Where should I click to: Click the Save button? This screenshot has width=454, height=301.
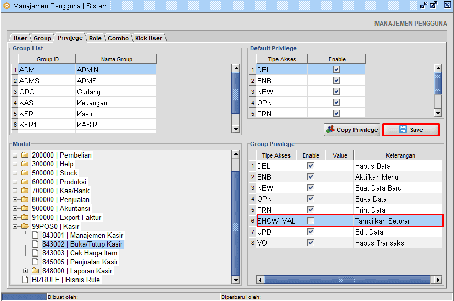(x=411, y=130)
